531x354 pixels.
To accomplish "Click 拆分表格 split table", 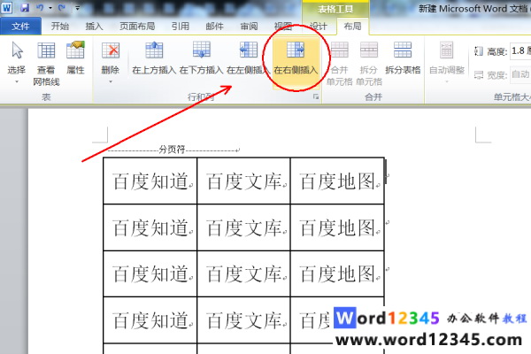I will tap(403, 58).
